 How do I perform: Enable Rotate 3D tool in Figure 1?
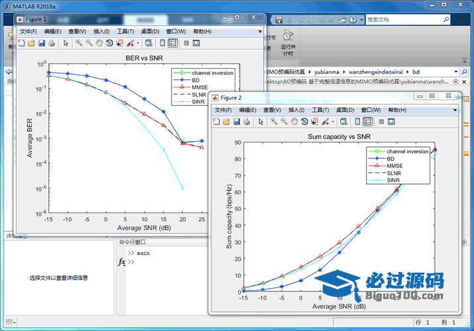pos(109,43)
